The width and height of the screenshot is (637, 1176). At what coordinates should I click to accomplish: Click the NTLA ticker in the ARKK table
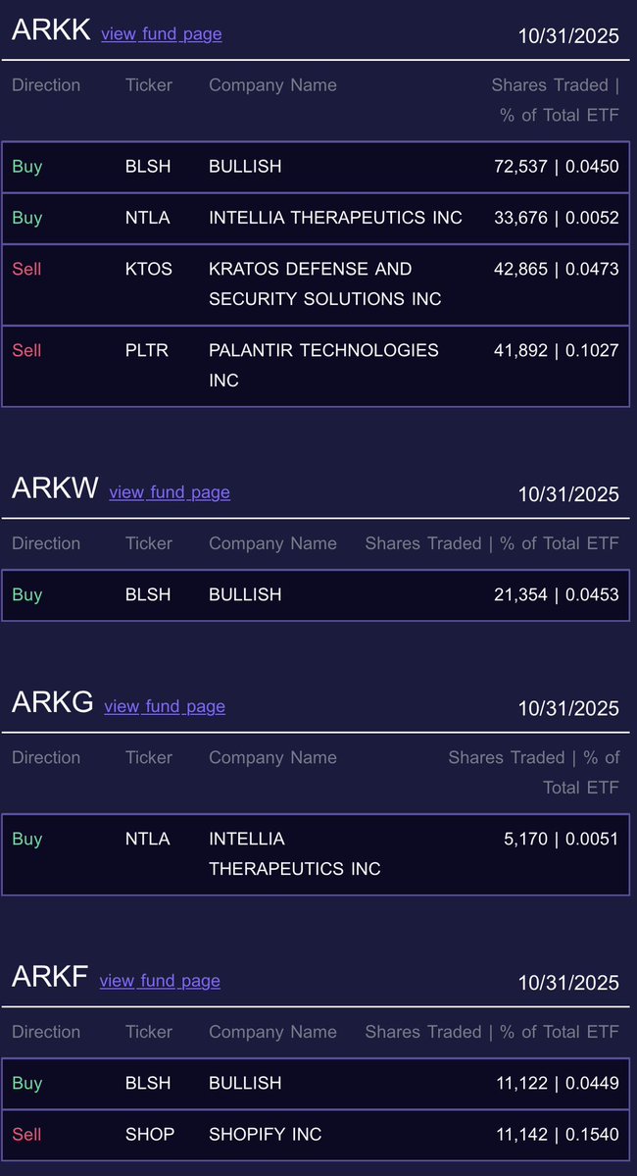pyautogui.click(x=147, y=218)
